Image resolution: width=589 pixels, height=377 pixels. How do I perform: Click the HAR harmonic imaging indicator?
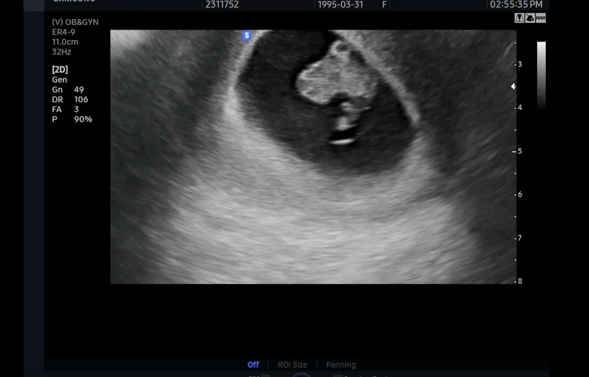coord(541,18)
